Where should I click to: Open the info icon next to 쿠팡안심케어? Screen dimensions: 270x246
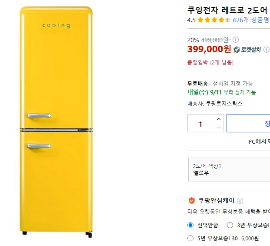click(x=240, y=201)
